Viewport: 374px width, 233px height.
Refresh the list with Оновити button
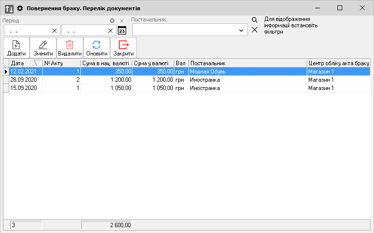[96, 48]
